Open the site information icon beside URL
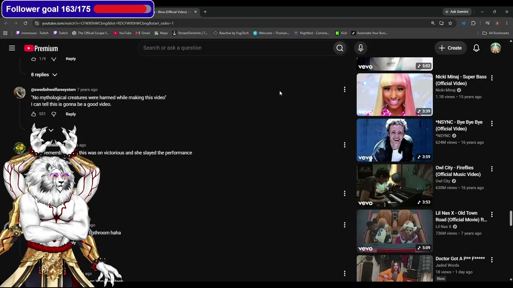This screenshot has height=288, width=513. coord(37,23)
